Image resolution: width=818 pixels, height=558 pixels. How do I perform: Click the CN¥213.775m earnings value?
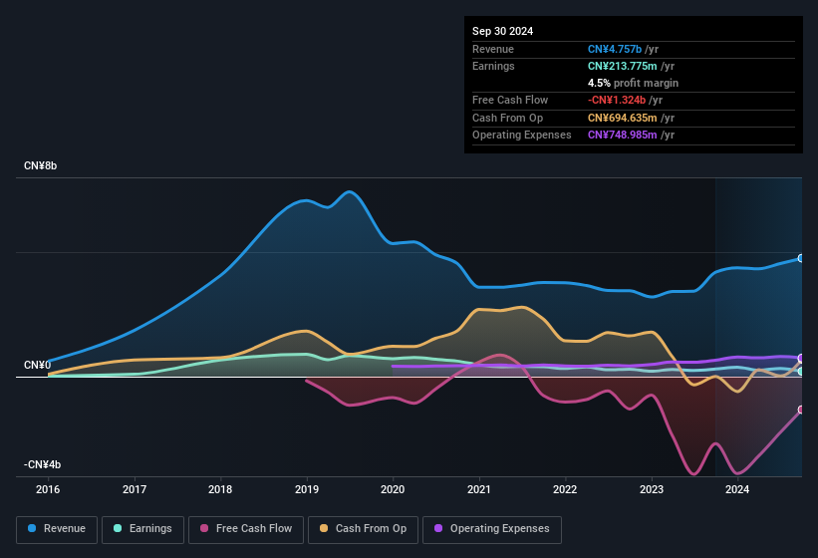623,66
